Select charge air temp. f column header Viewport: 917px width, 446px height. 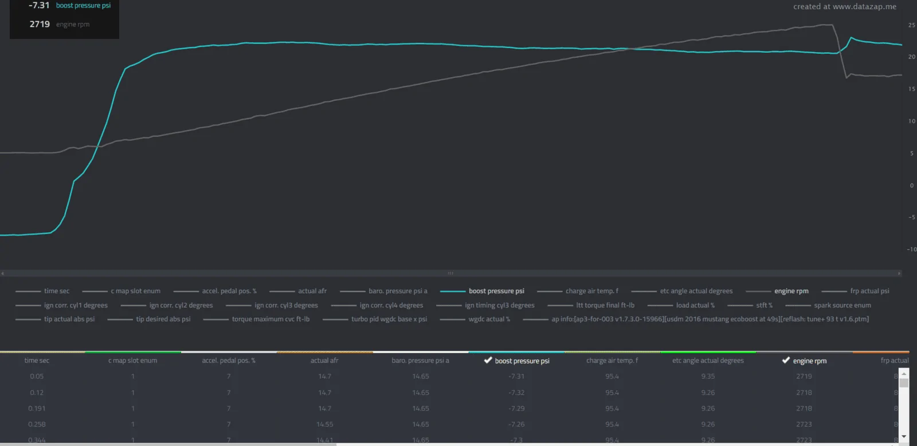[612, 361]
